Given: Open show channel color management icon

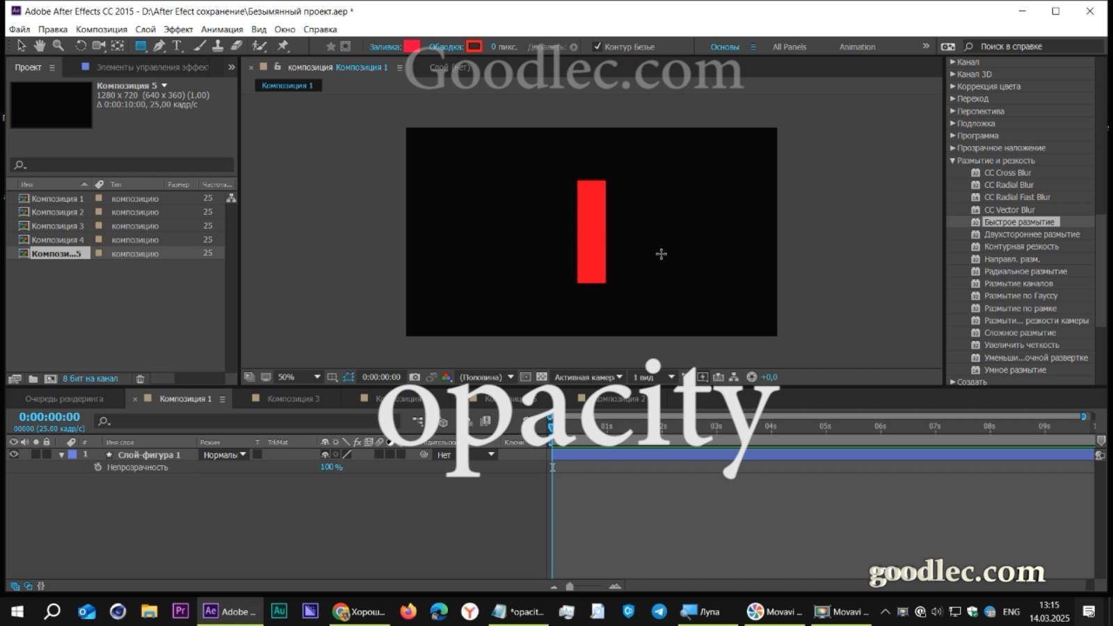Looking at the screenshot, I should tap(447, 377).
